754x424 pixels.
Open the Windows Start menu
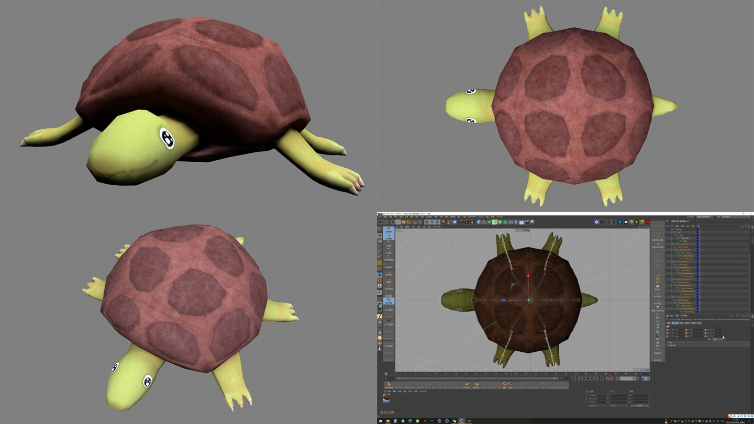pos(380,421)
